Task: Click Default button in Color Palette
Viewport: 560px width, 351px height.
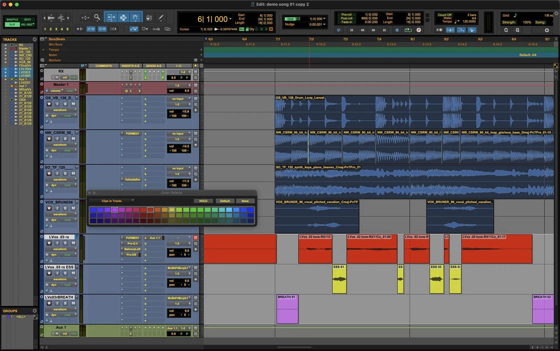Action: coord(225,201)
